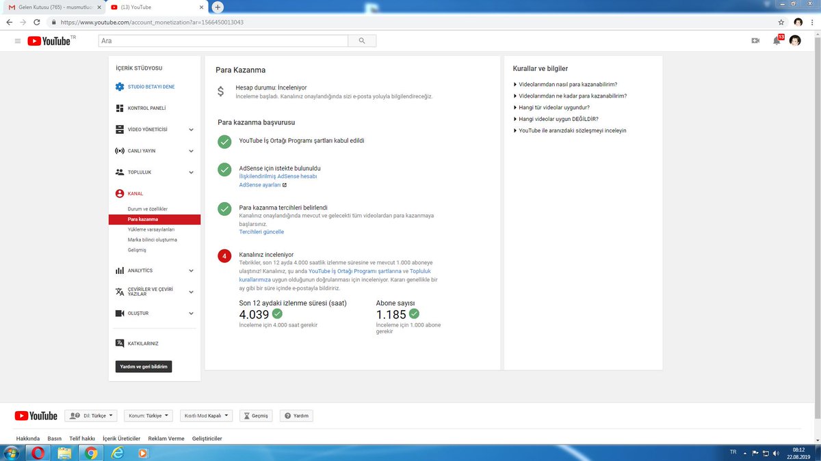Open the notifications bell
This screenshot has width=821, height=461.
click(777, 41)
